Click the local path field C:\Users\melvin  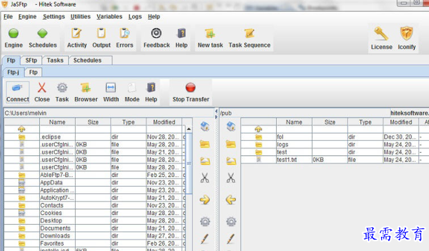point(109,113)
